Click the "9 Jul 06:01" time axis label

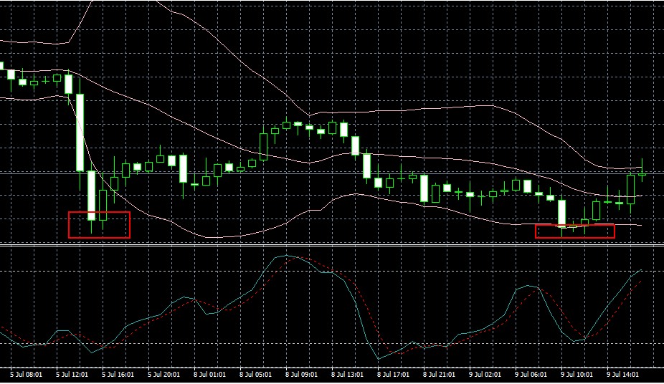tap(531, 374)
